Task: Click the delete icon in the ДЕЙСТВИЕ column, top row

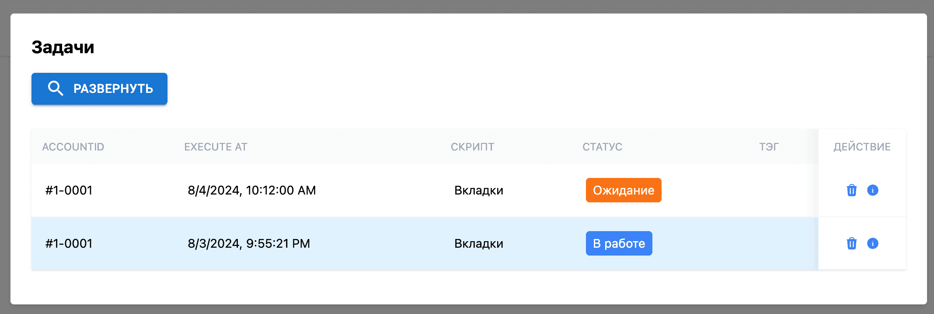Action: (851, 190)
